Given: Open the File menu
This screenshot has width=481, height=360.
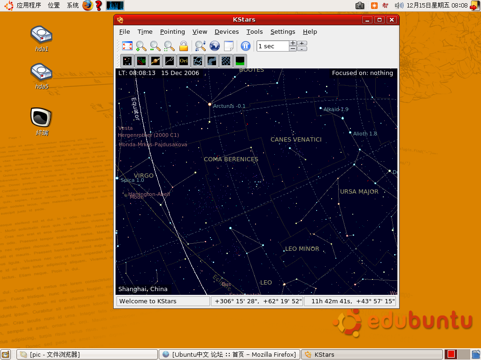Looking at the screenshot, I should tap(124, 32).
